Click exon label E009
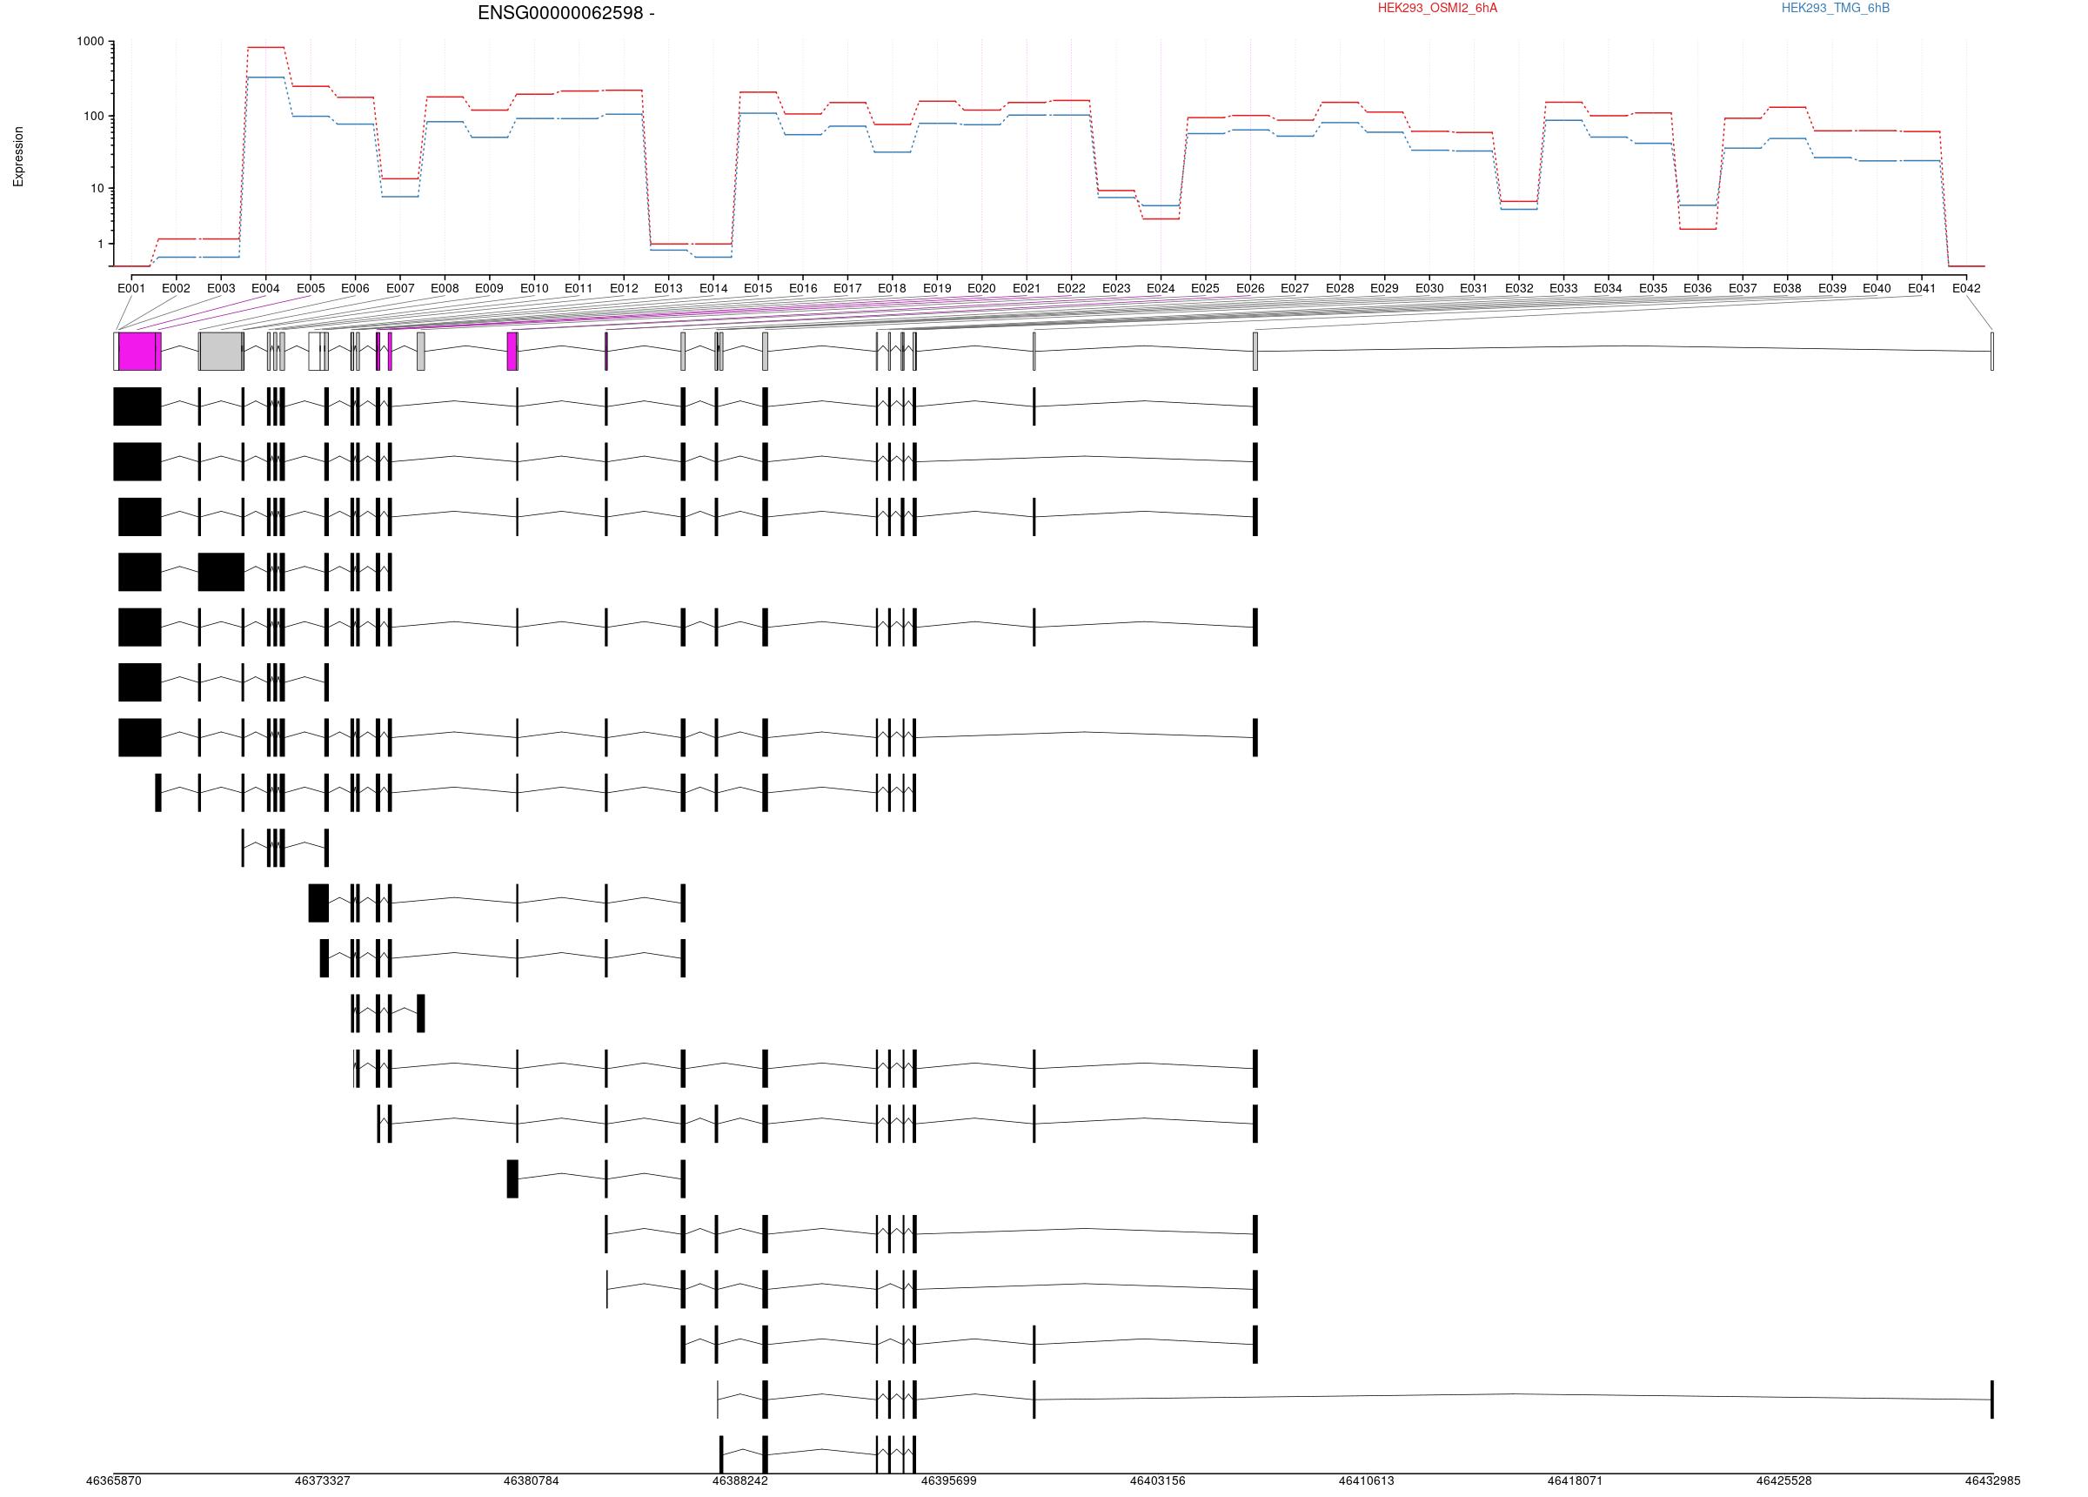2088x1497 pixels. (489, 288)
